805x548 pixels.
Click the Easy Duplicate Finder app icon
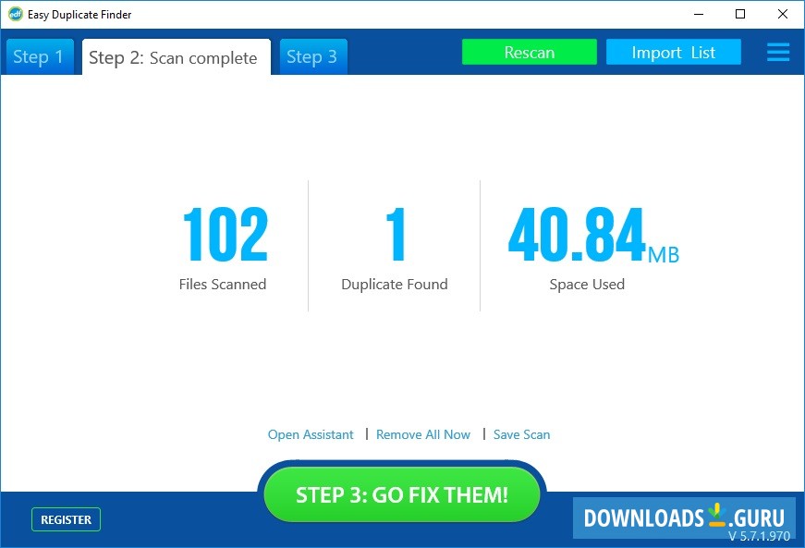(x=16, y=15)
